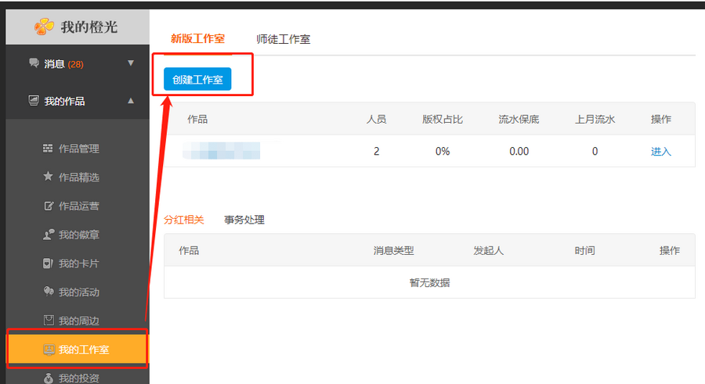Viewport: 705px width, 384px height.
Task: Click the 我的橙光 logo icon
Action: (44, 27)
